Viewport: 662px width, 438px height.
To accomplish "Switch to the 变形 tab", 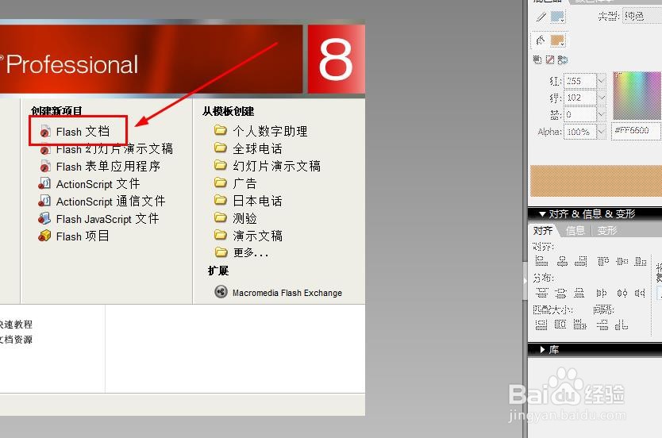I will 607,230.
